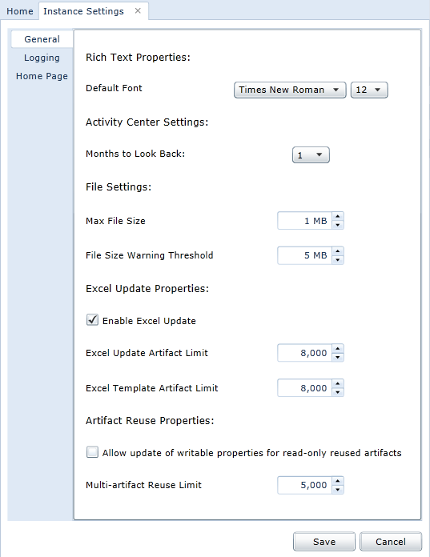Increase Max File Size with up arrow
430x557 pixels.
pyautogui.click(x=338, y=216)
